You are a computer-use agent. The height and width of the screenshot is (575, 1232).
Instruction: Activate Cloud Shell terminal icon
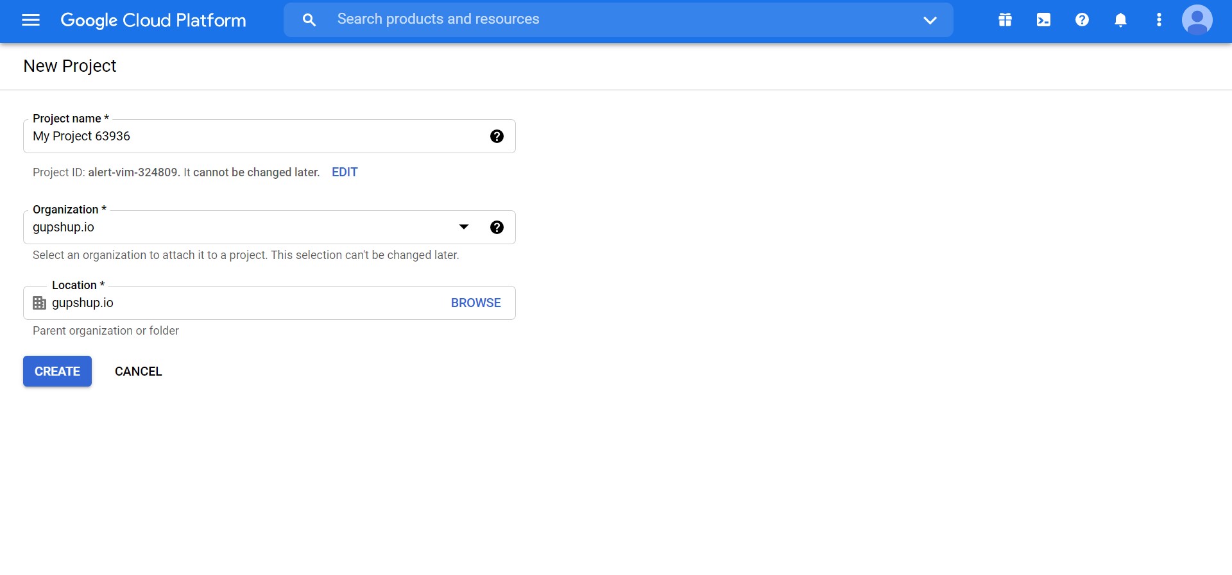tap(1043, 20)
